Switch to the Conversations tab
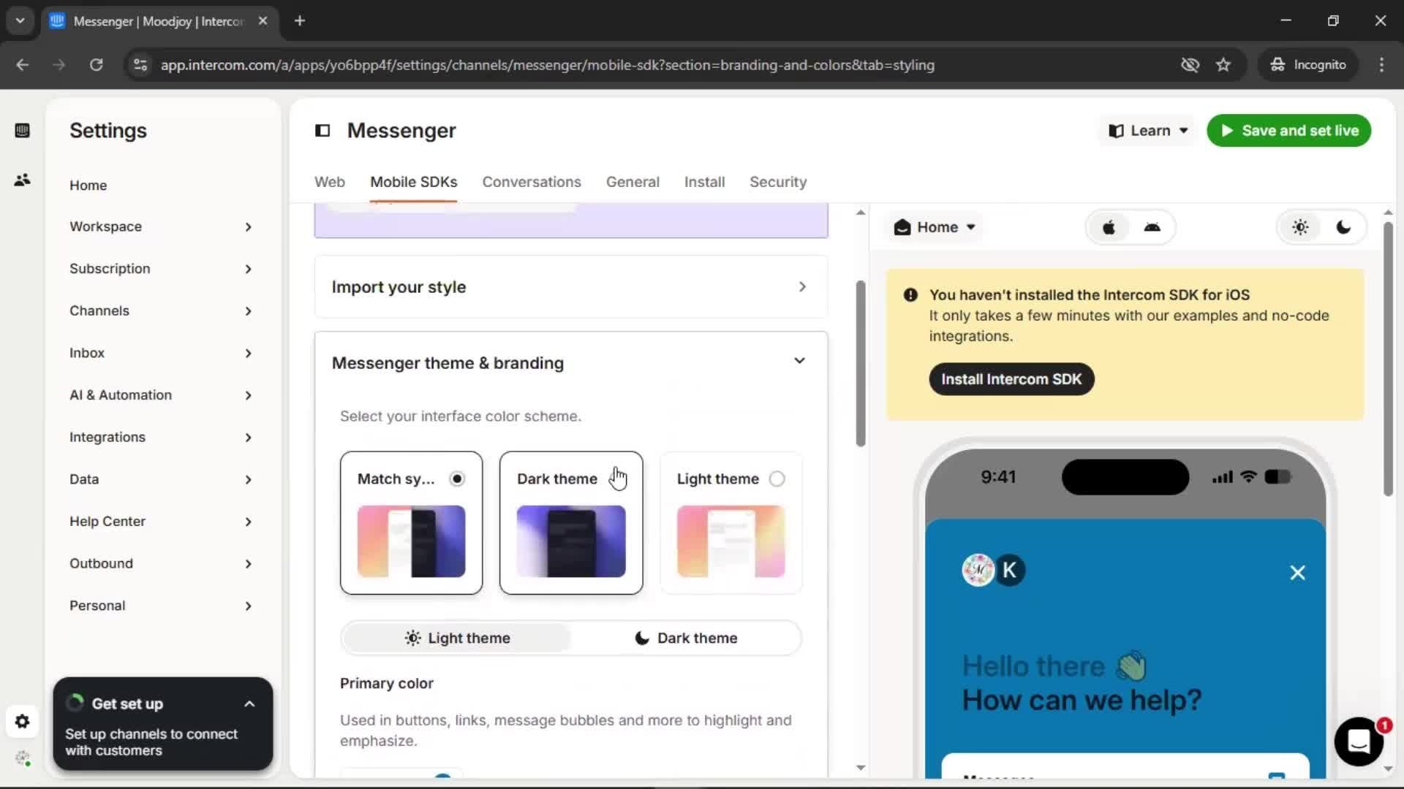The height and width of the screenshot is (789, 1404). (532, 182)
